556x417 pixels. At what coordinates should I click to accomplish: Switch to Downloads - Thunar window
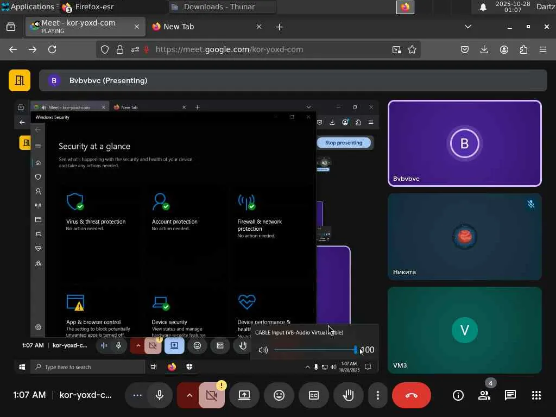click(222, 7)
